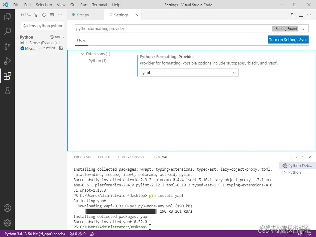Select the Python terminal entry
Image resolution: width=316 pixels, height=237 pixels.
pyautogui.click(x=297, y=172)
